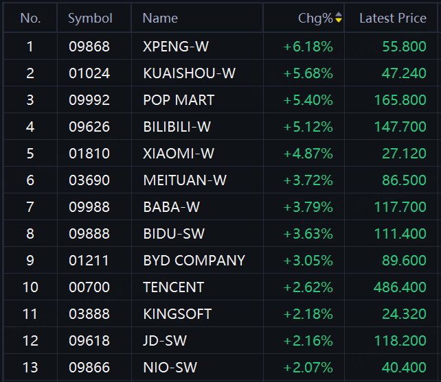The image size is (441, 382).
Task: Click the +2.18% change value
Action: (308, 314)
